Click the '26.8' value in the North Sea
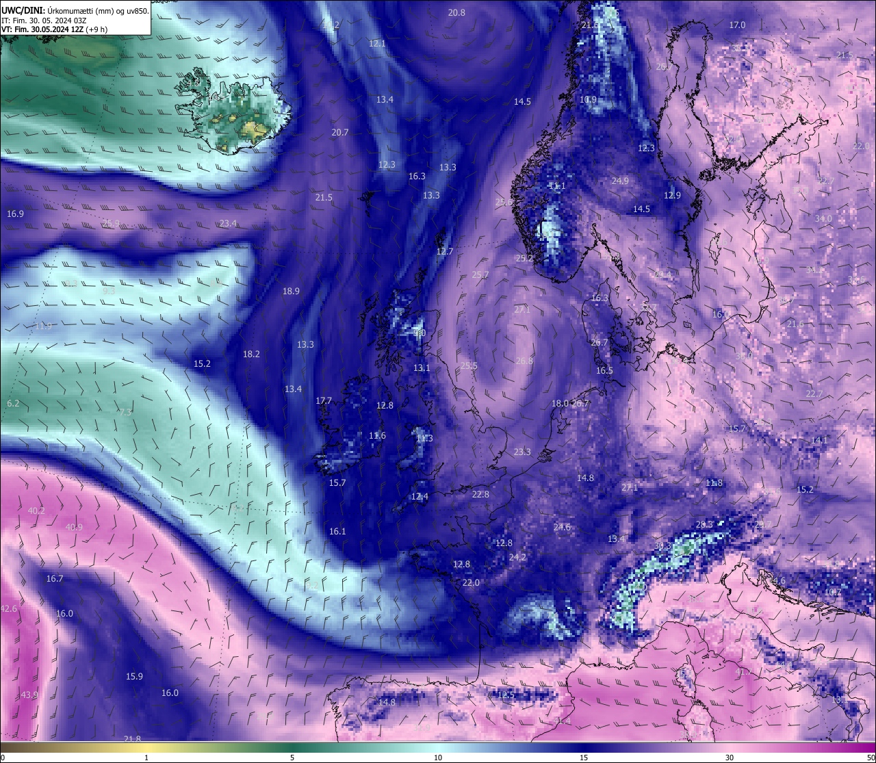This screenshot has width=876, height=763. pyautogui.click(x=524, y=361)
